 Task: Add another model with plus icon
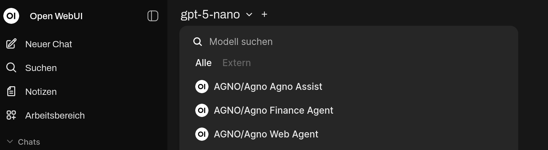[264, 15]
